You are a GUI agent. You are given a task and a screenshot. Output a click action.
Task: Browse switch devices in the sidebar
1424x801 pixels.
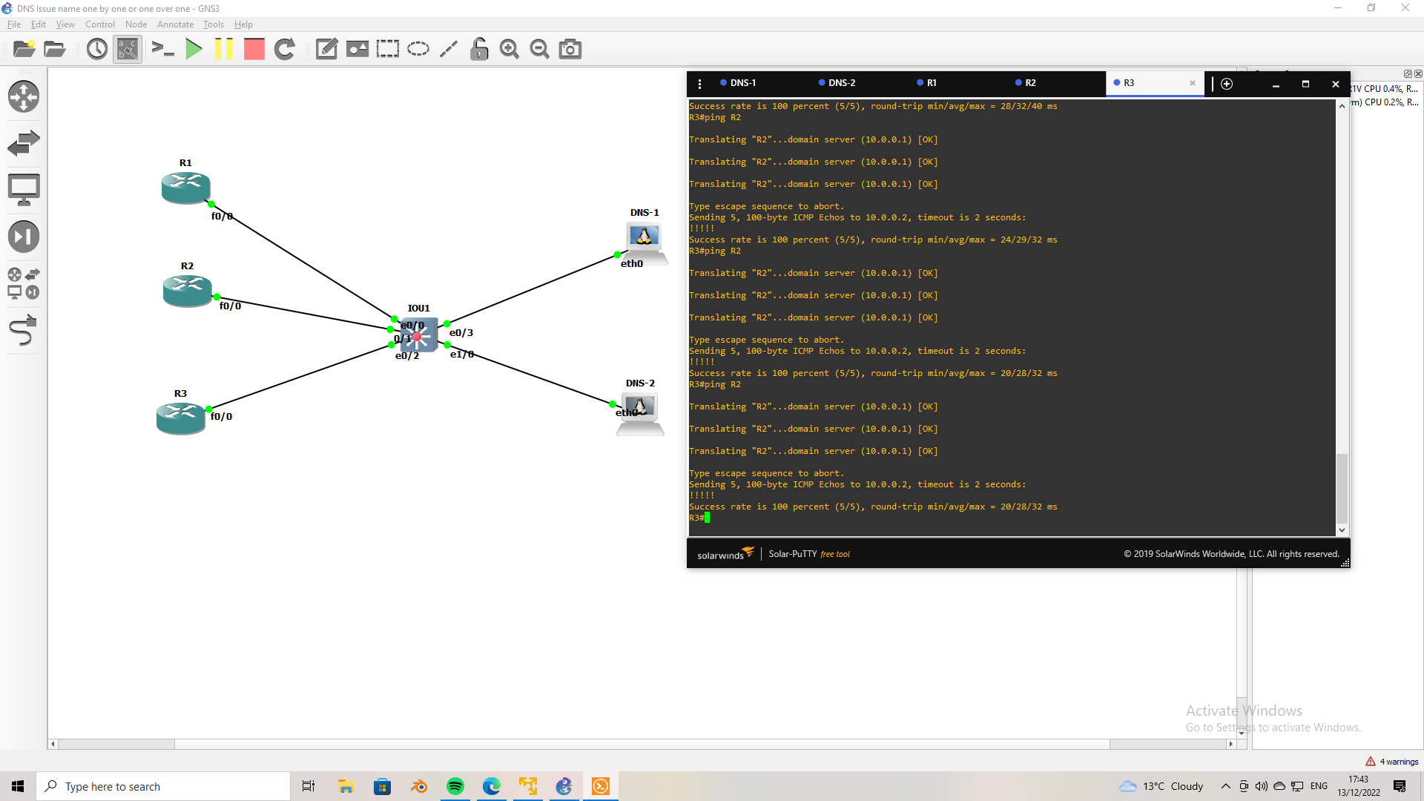point(24,143)
